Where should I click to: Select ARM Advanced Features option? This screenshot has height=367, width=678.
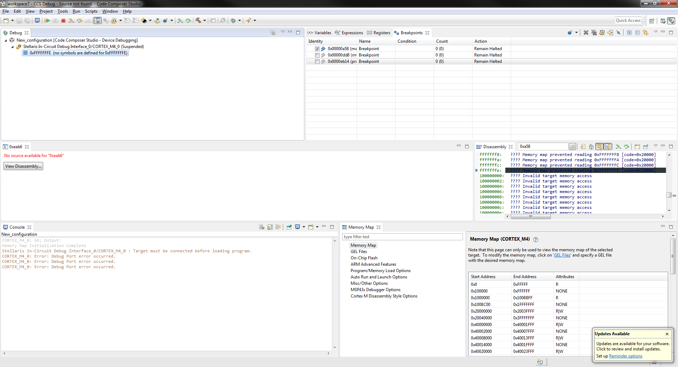(373, 264)
